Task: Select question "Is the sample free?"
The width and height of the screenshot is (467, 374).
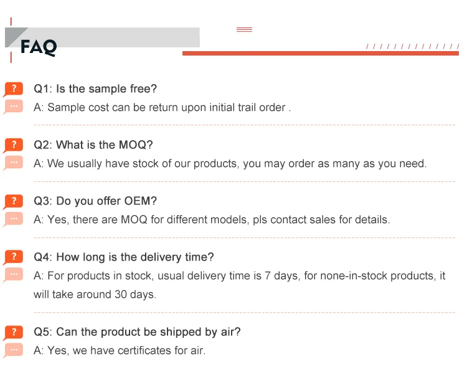Action: (95, 89)
